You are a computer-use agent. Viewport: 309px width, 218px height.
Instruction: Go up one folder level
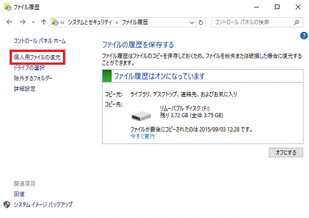pos(44,22)
